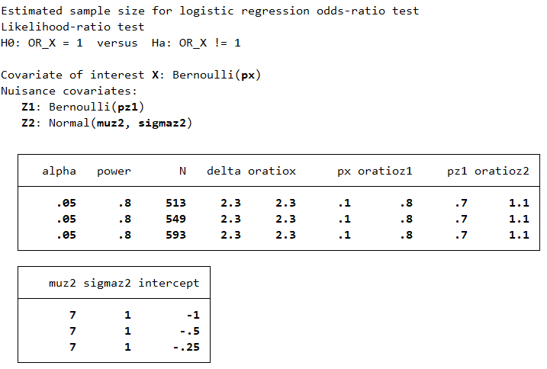Screen dimensions: 547x369
Task: Click the N value 593
Action: click(175, 235)
